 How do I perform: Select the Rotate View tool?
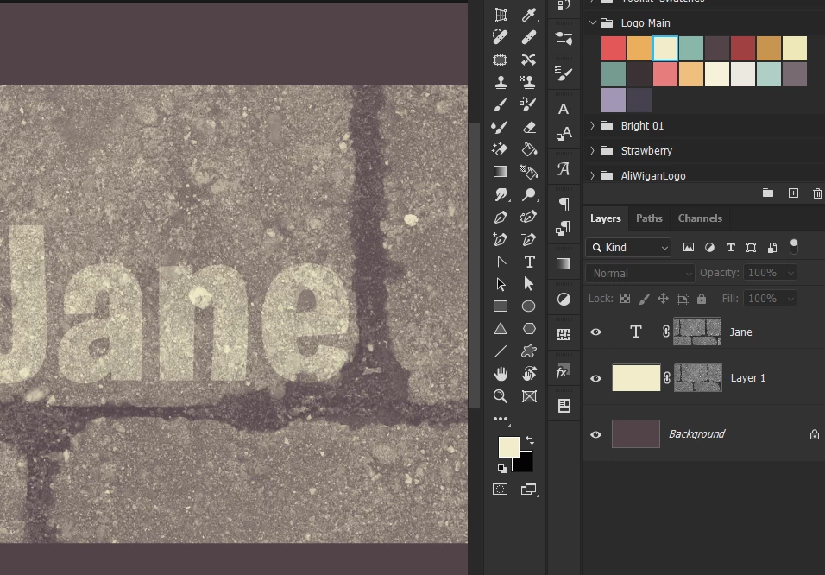tap(529, 374)
